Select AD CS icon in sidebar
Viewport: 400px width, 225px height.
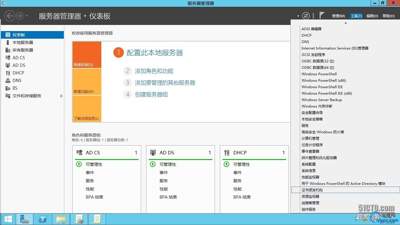point(8,58)
